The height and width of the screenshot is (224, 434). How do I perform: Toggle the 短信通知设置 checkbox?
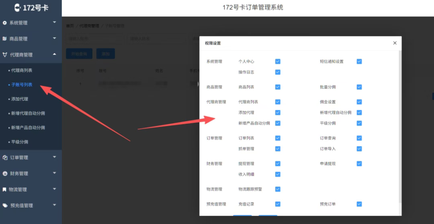(x=359, y=61)
